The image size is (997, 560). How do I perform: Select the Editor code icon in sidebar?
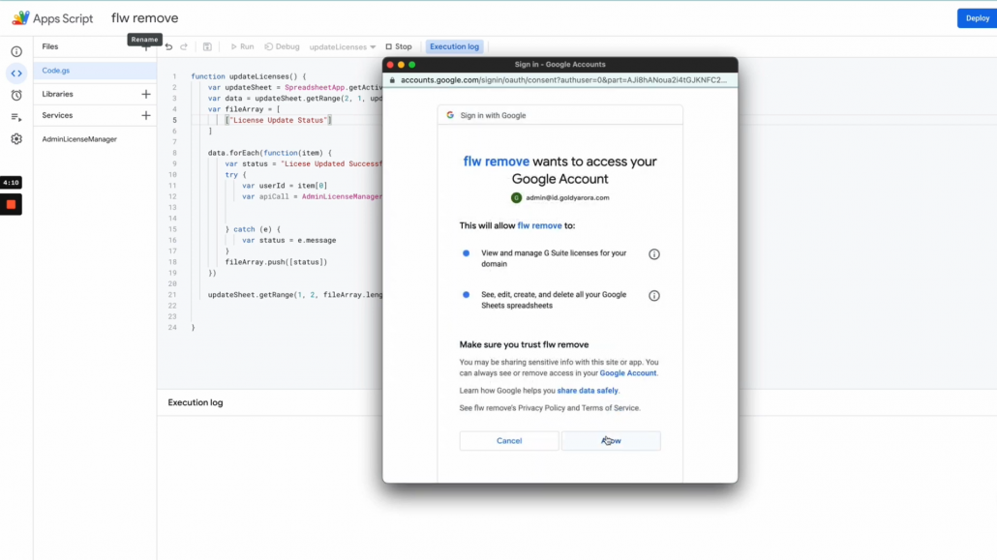(16, 74)
